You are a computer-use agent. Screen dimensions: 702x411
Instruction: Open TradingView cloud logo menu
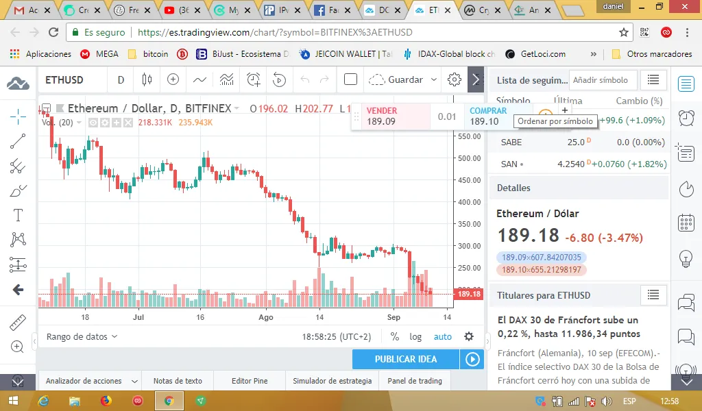pos(18,83)
